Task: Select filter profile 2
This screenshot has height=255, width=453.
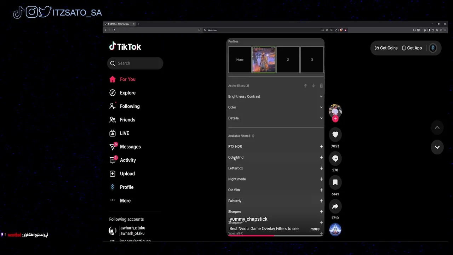Action: (x=288, y=59)
